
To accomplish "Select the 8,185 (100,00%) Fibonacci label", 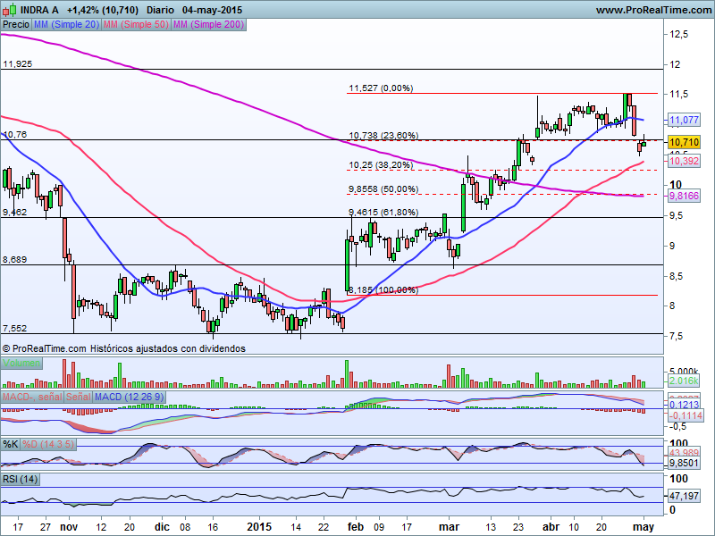I will pos(383,289).
